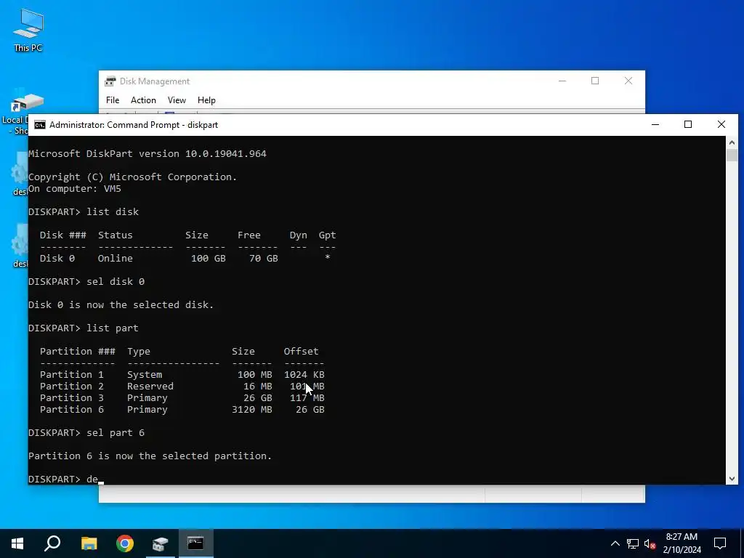Viewport: 744px width, 558px height.
Task: Open taskbar Search magnifier
Action: pyautogui.click(x=52, y=543)
